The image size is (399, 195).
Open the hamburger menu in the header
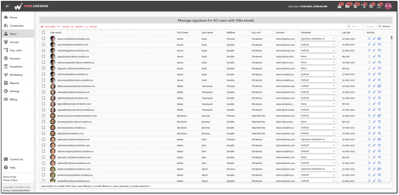tap(7, 6)
